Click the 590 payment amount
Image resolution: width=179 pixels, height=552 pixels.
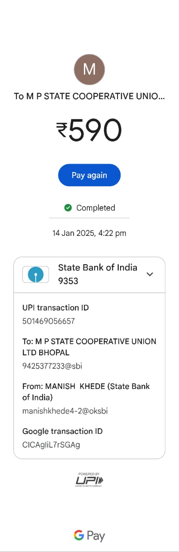(x=95, y=130)
